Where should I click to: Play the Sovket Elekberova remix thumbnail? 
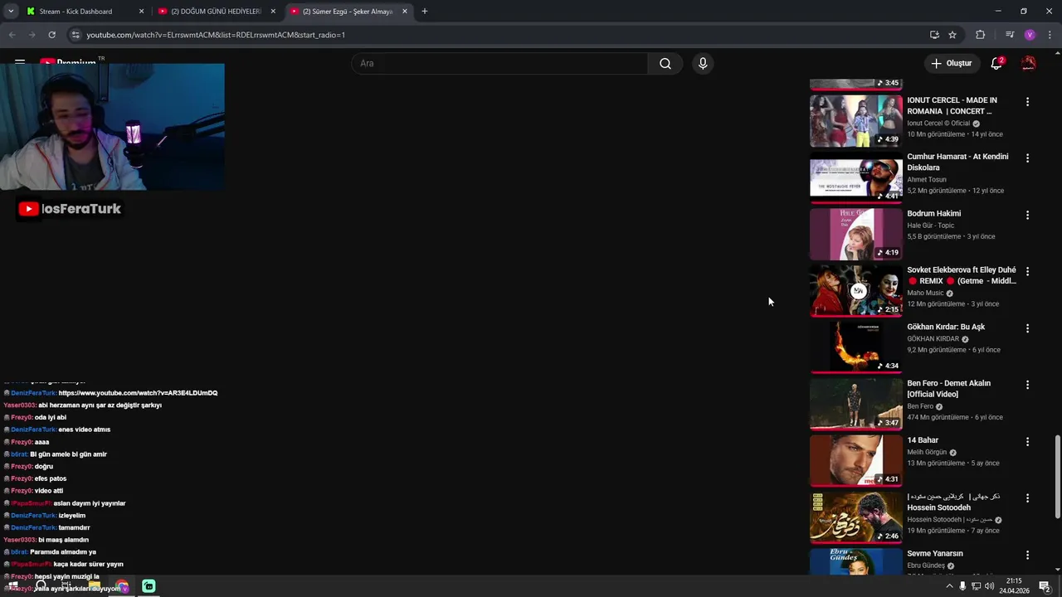[x=855, y=291]
